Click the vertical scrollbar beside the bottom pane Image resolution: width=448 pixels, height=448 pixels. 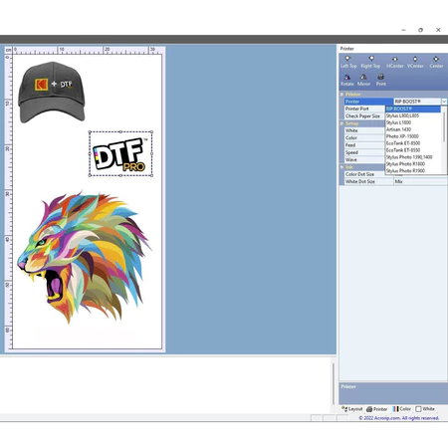pyautogui.click(x=334, y=383)
